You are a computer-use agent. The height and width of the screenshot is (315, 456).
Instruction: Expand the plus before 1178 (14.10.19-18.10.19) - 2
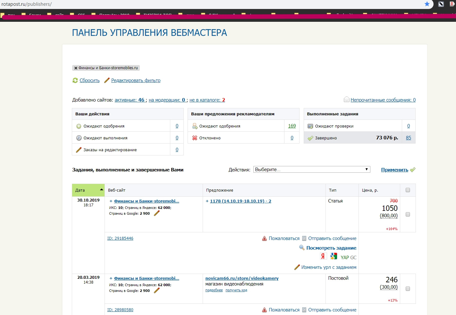tap(207, 201)
